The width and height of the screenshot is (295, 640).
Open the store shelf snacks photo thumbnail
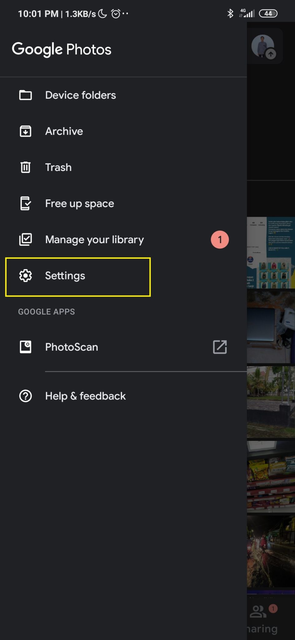(271, 477)
